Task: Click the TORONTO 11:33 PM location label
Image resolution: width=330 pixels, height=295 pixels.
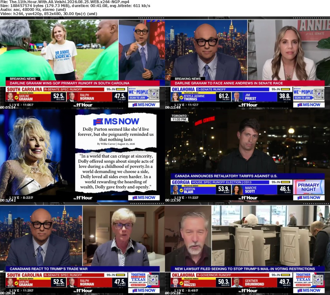Action: point(179,118)
